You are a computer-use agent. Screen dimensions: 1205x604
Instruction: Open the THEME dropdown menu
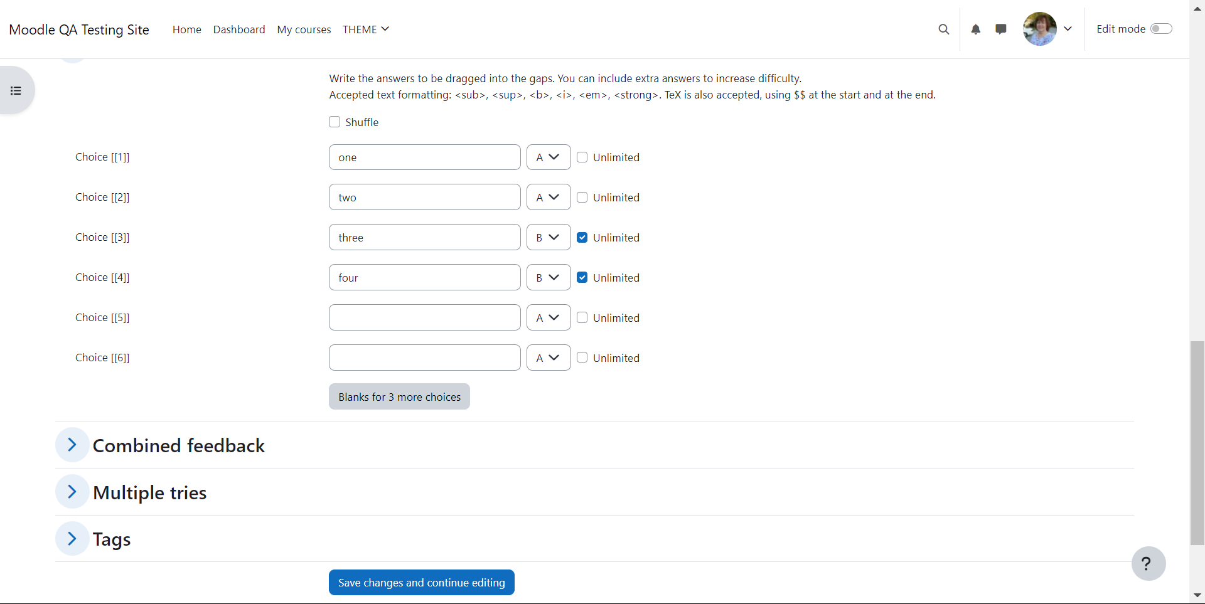pyautogui.click(x=366, y=29)
